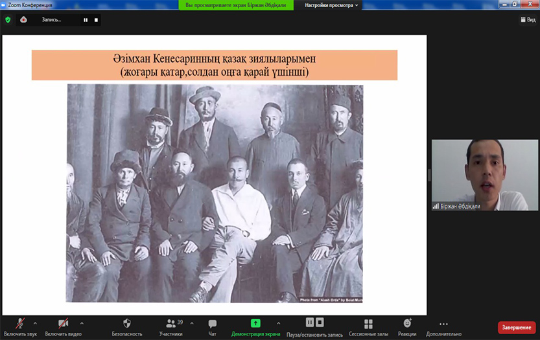Screen dimensions: 540x340
Task: Unmute microphone with Включить звук icon
Action: tap(20, 324)
